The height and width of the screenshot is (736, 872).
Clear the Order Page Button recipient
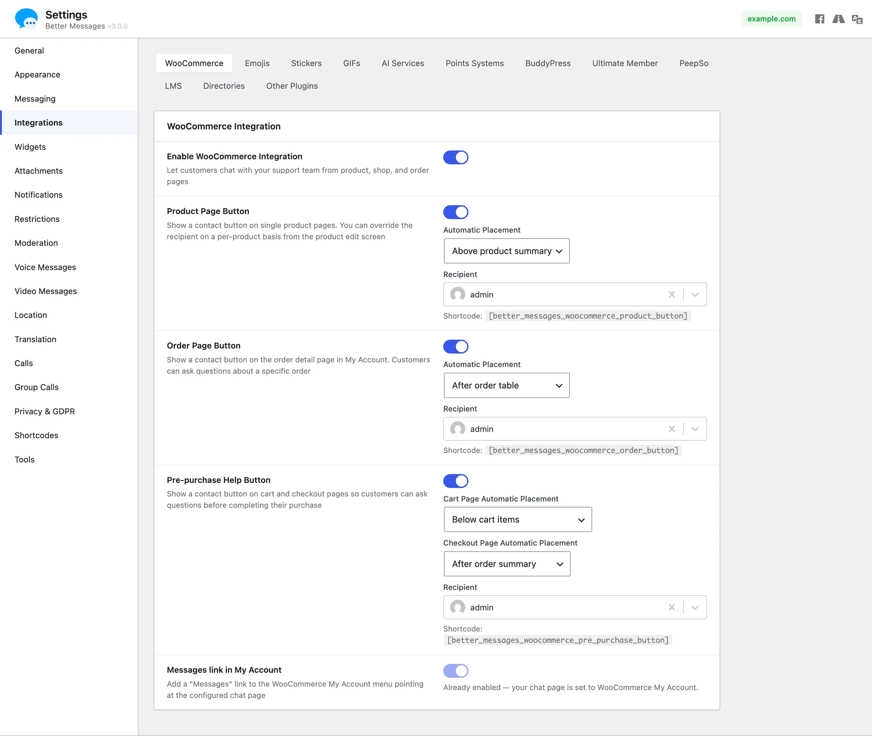(671, 429)
